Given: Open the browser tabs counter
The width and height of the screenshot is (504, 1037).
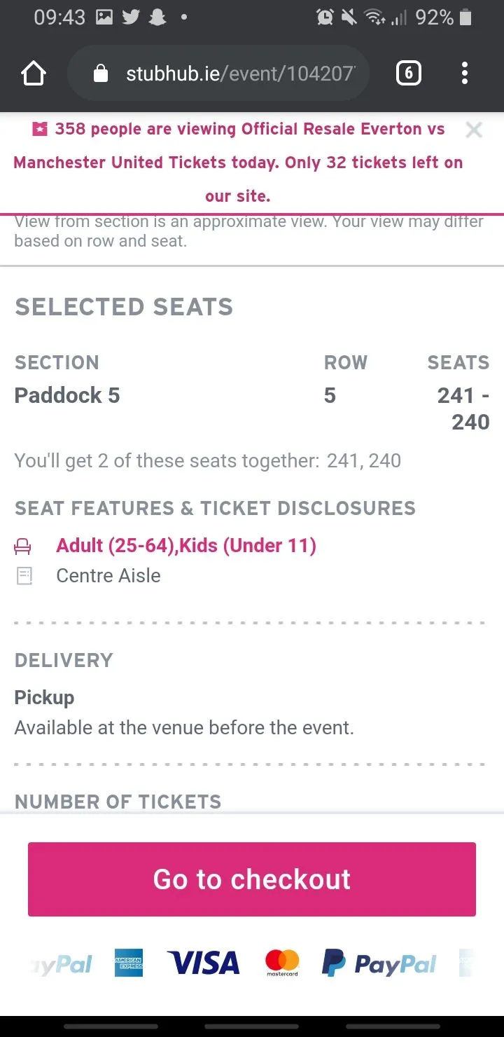Looking at the screenshot, I should pyautogui.click(x=409, y=74).
